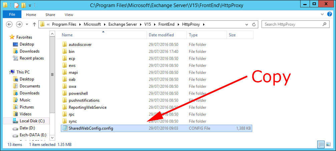The image size is (336, 151).
Task: Click the FrontEnd breadcrumb segment
Action: coord(166,24)
